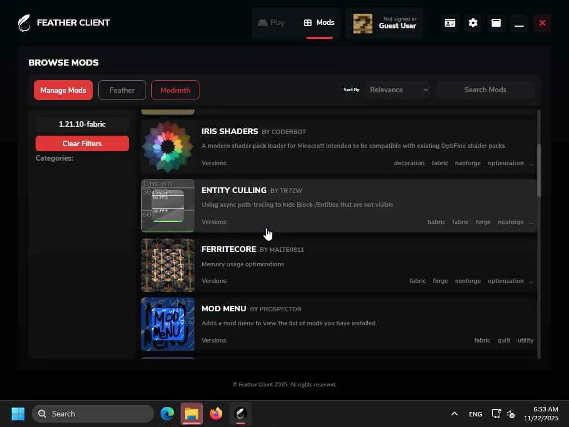Click BY TR7ZW author label

tap(286, 191)
